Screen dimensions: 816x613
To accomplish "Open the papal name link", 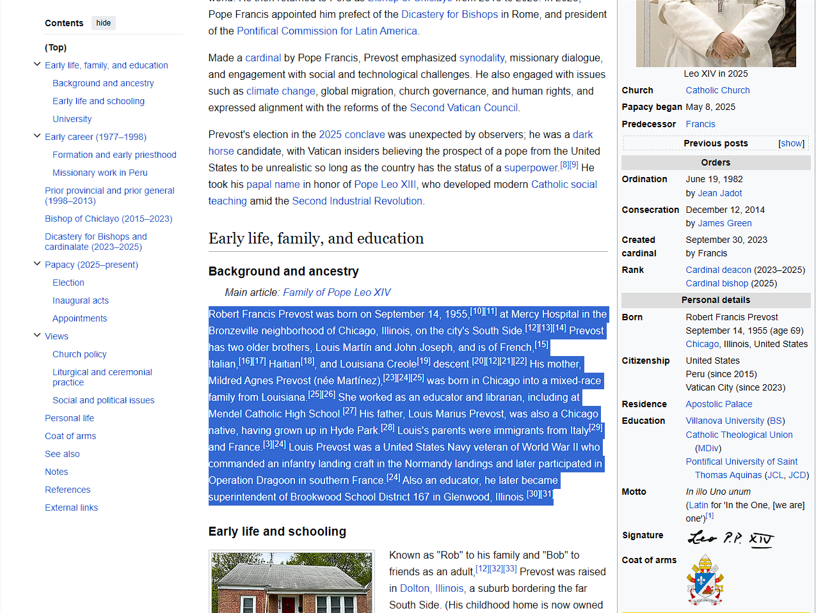I will (273, 184).
